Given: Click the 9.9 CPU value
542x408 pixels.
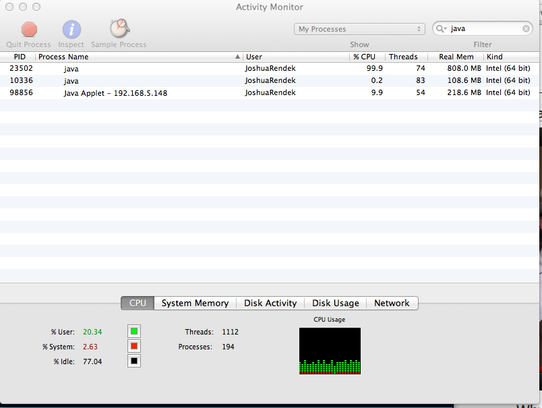Looking at the screenshot, I should (377, 92).
